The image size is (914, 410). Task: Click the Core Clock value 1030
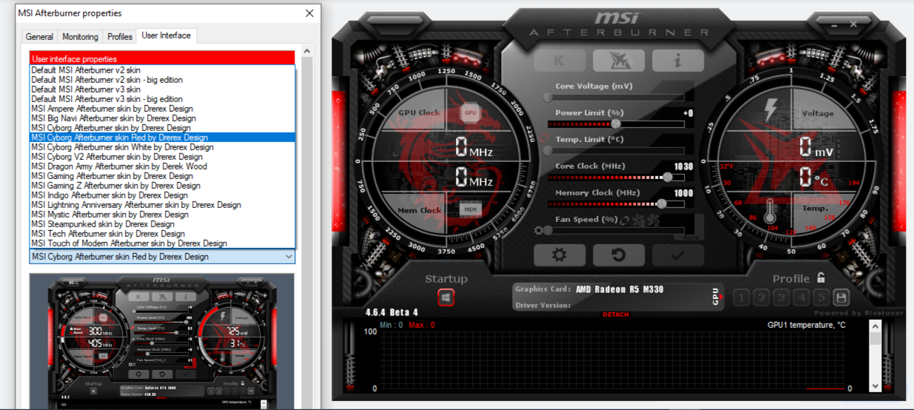[x=684, y=167]
